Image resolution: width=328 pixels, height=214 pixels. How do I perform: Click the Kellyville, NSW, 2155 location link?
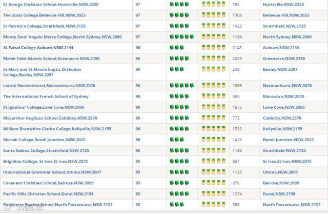[x=282, y=129]
